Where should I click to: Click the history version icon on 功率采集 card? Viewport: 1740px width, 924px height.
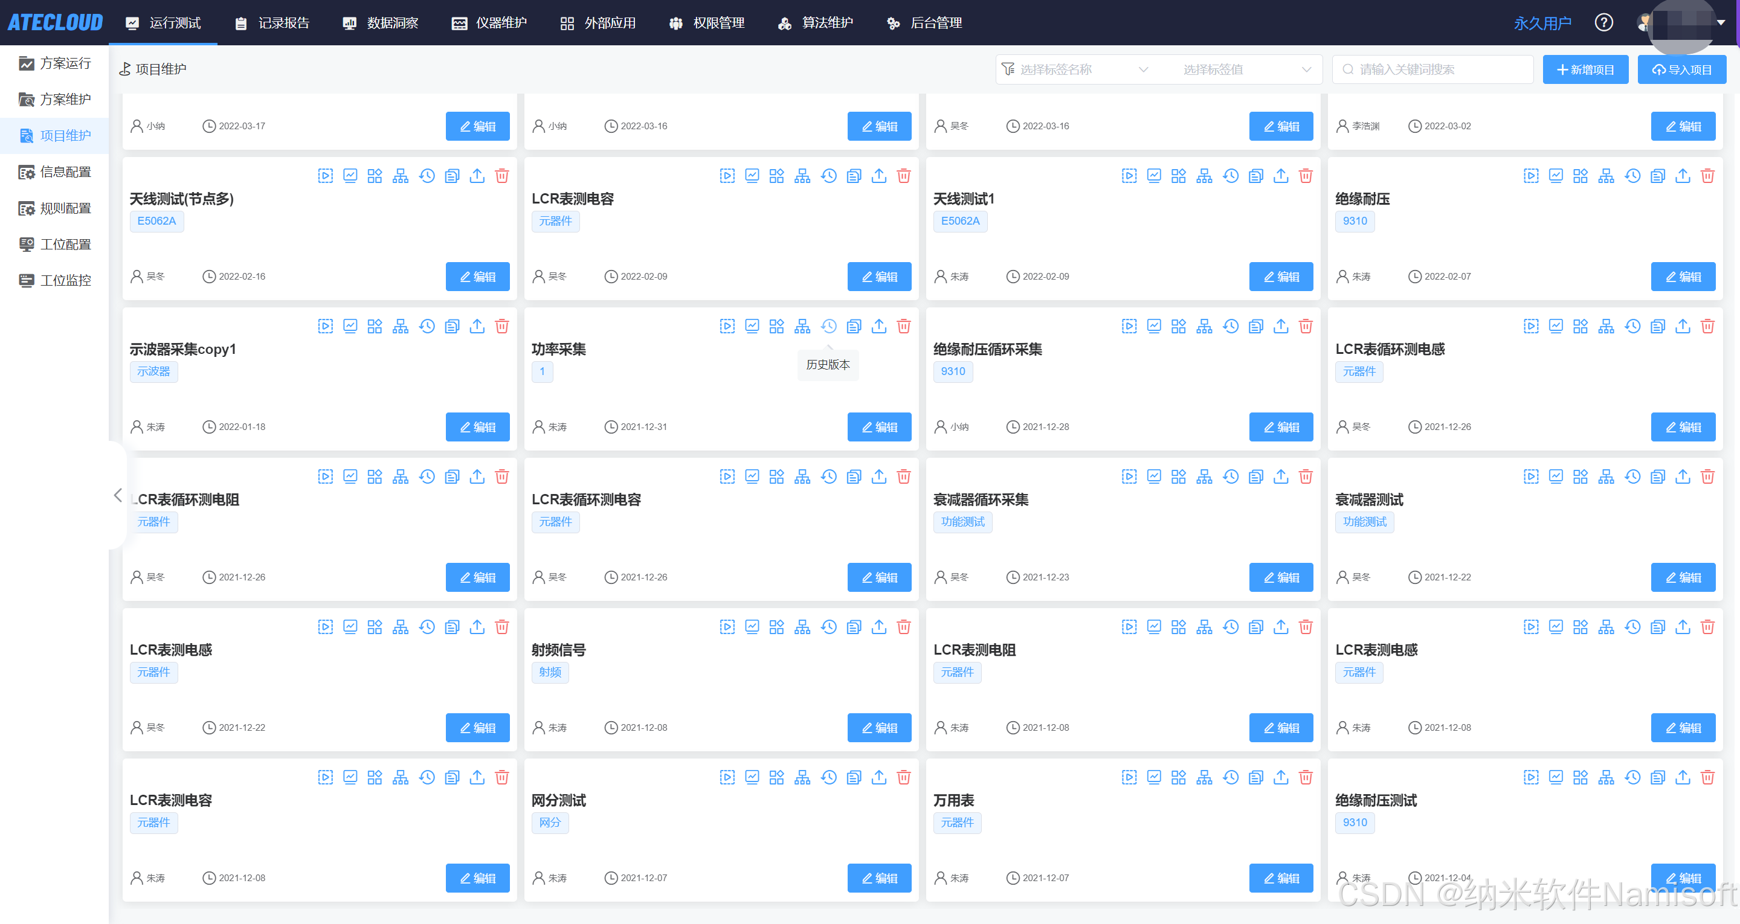[x=828, y=327]
